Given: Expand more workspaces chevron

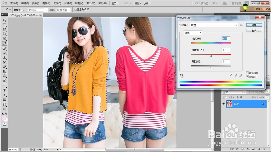Looking at the screenshot, I should point(247,3).
